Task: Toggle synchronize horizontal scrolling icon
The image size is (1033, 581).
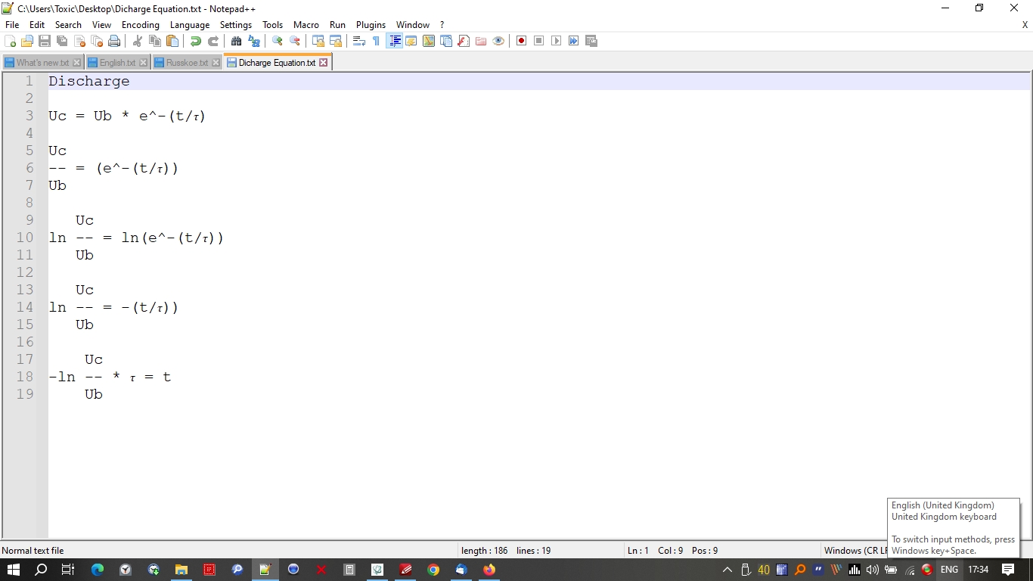Action: (336, 41)
